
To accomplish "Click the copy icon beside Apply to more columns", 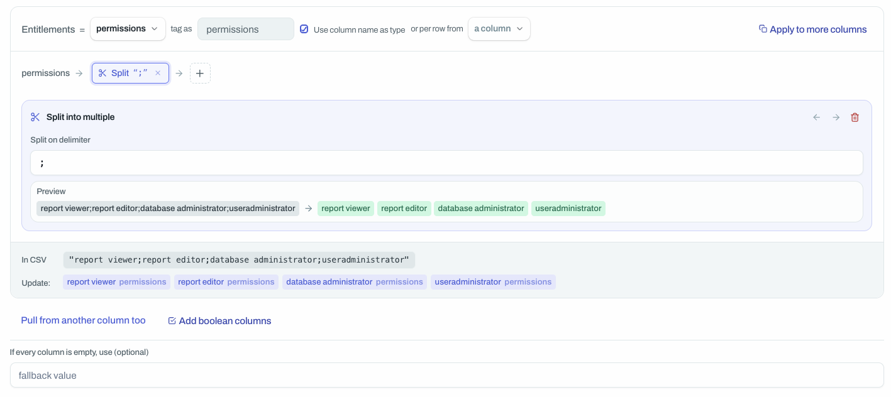I will [x=763, y=29].
